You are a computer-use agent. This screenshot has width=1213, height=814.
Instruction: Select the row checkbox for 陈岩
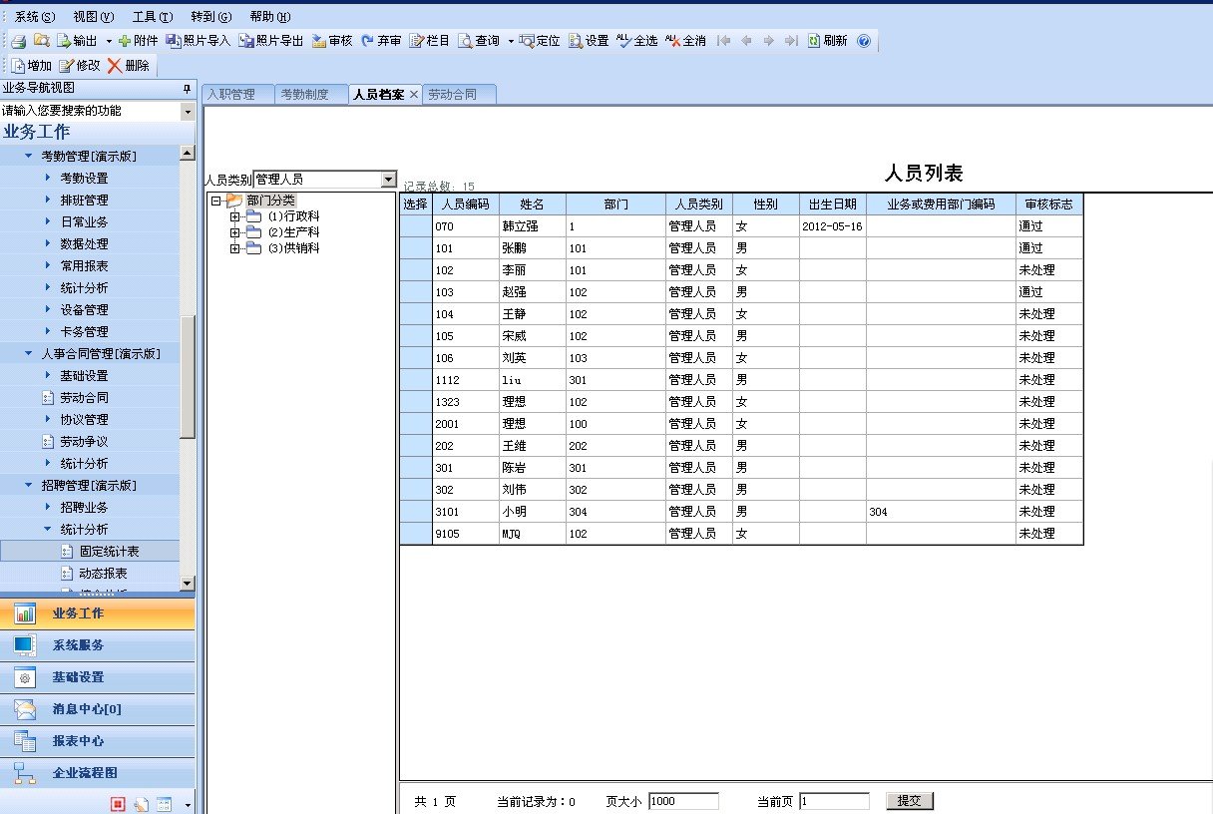pos(416,468)
